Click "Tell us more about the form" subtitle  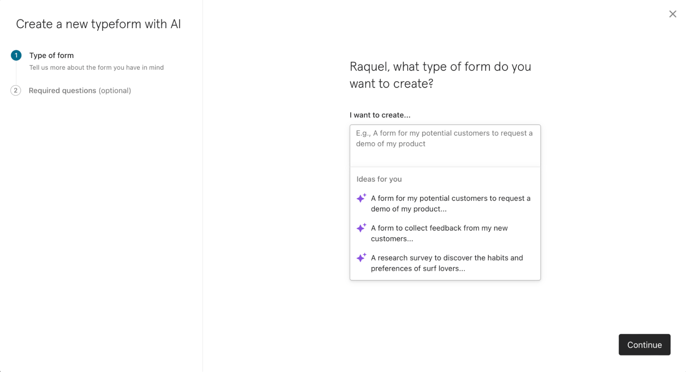(x=96, y=68)
